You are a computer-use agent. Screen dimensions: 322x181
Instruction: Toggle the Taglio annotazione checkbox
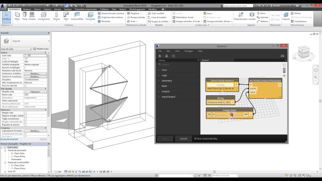[25, 119]
